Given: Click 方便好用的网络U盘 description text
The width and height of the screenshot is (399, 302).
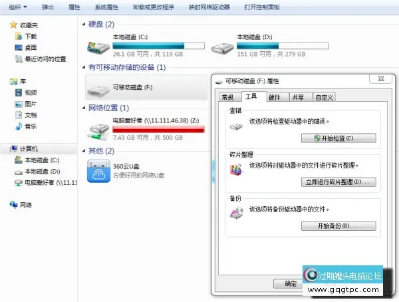Looking at the screenshot, I should point(138,175).
